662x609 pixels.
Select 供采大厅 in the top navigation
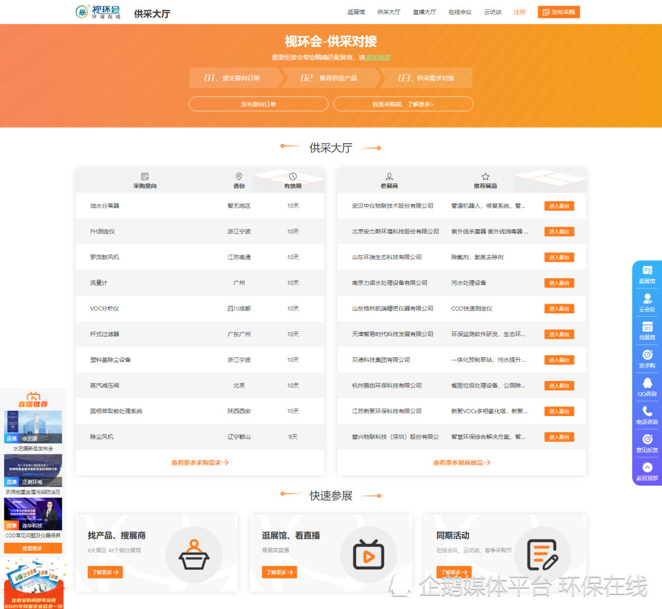[389, 12]
